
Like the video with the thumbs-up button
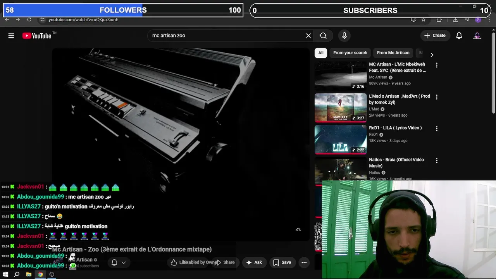click(174, 262)
